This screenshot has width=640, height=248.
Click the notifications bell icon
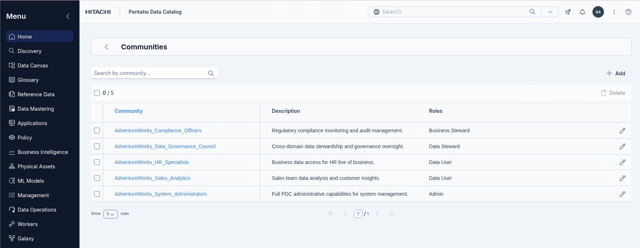[582, 12]
